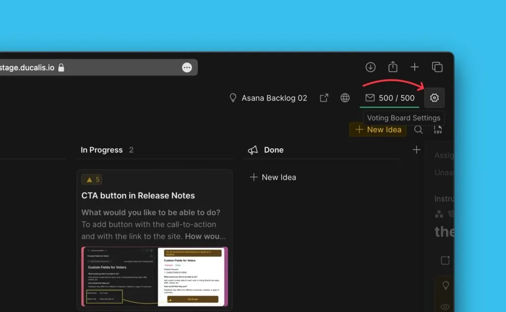The width and height of the screenshot is (506, 312).
Task: Open address bar ellipsis options
Action: 187,68
